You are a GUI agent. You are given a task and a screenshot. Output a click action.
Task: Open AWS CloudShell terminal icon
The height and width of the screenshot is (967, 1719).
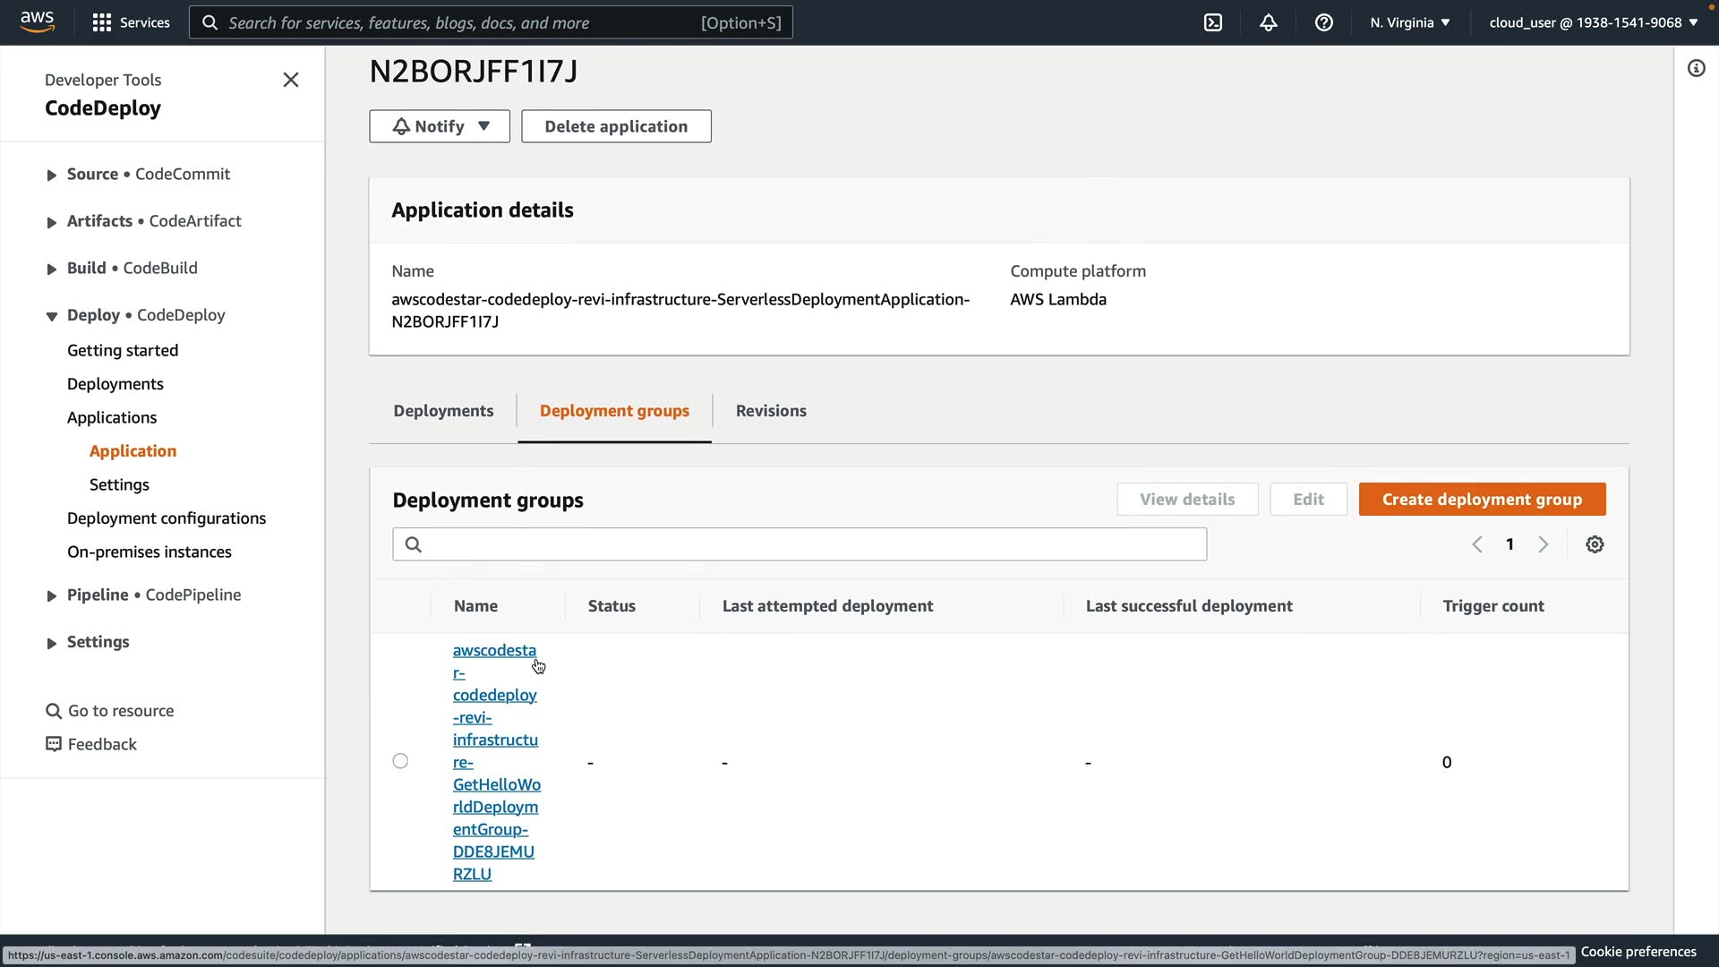pyautogui.click(x=1213, y=22)
